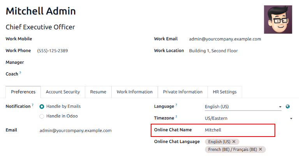Open the Private Information tab

click(183, 92)
